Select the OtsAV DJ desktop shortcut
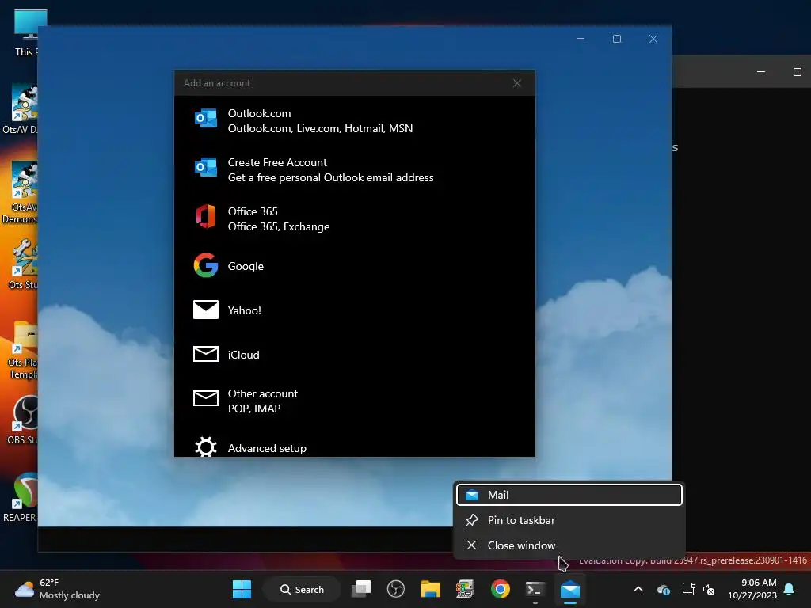 tap(20, 109)
